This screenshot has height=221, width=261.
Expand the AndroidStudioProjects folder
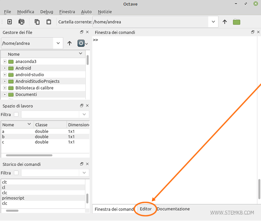click(x=4, y=81)
